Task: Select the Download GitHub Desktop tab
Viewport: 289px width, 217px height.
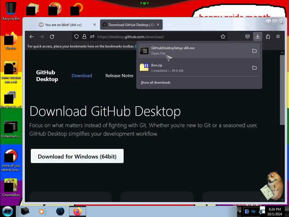Action: [x=131, y=25]
